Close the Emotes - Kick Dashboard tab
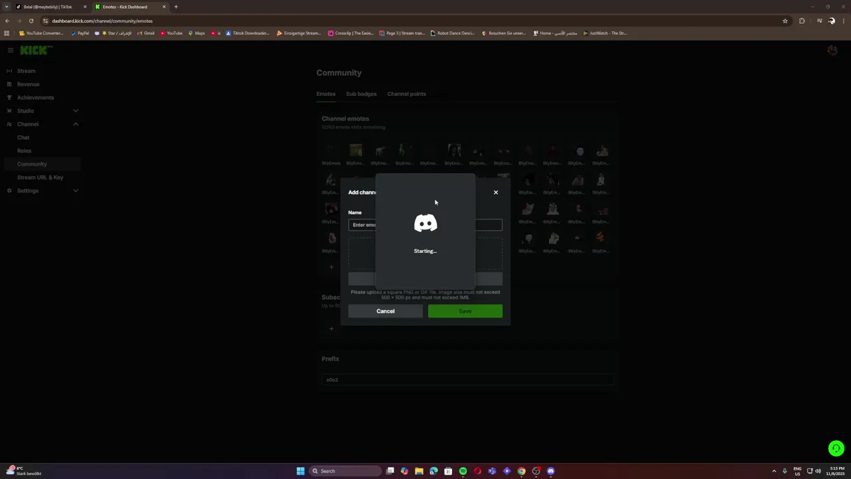Image resolution: width=851 pixels, height=479 pixels. [x=164, y=7]
